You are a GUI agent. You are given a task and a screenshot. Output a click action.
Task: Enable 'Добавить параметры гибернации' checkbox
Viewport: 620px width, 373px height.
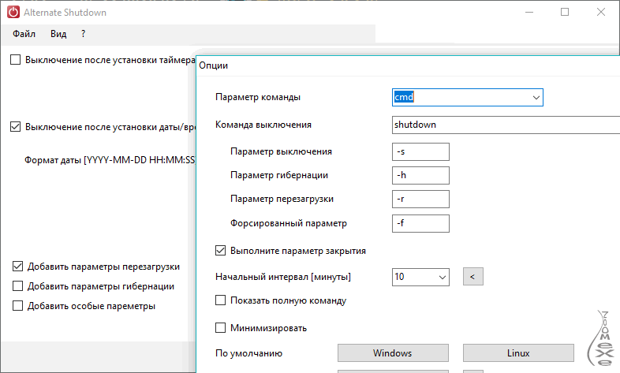(x=18, y=286)
